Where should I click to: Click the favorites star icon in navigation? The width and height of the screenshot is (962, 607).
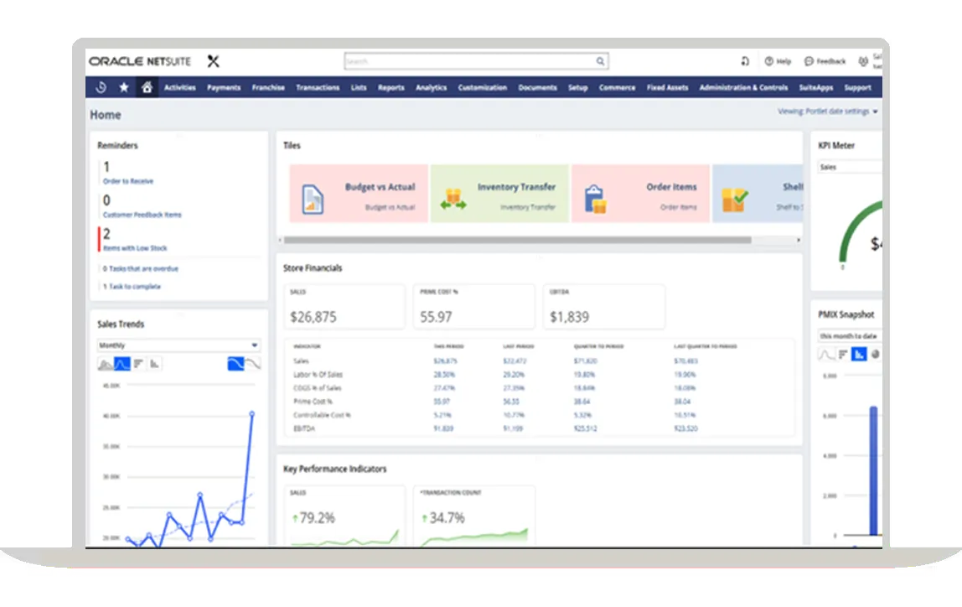[124, 87]
